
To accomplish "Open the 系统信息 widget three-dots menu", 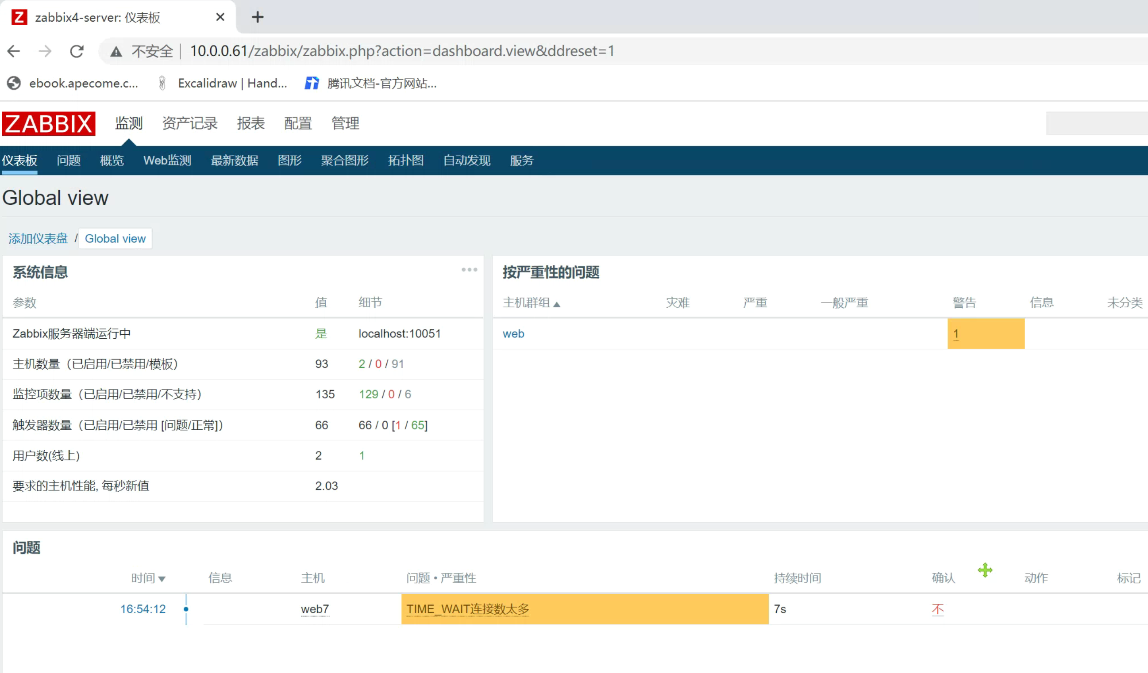I will [x=469, y=270].
